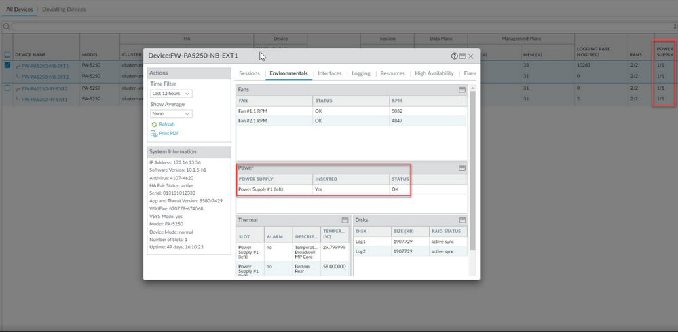Click the INSERTED column header
Viewport: 678px width, 332px height.
pos(351,179)
